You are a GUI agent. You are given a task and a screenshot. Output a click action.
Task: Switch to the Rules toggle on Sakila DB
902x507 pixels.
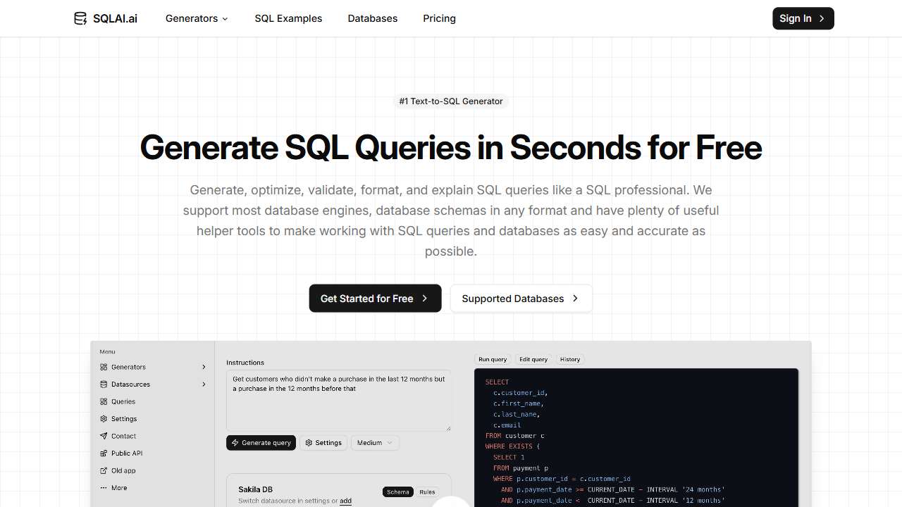tap(427, 492)
